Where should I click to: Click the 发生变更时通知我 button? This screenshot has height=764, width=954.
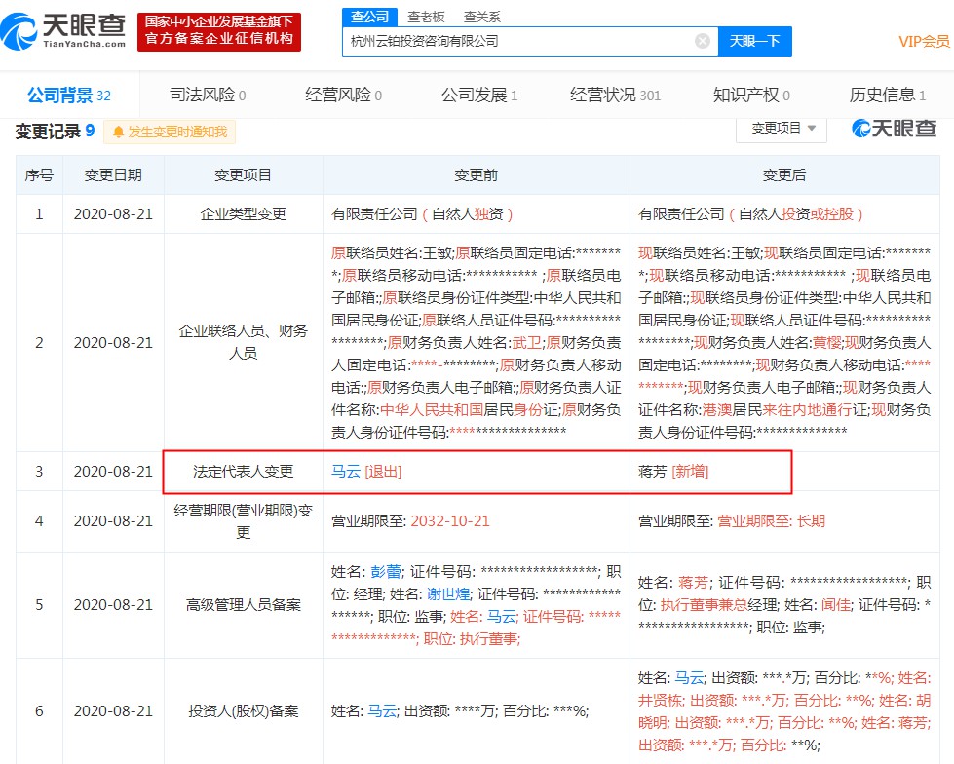point(170,132)
